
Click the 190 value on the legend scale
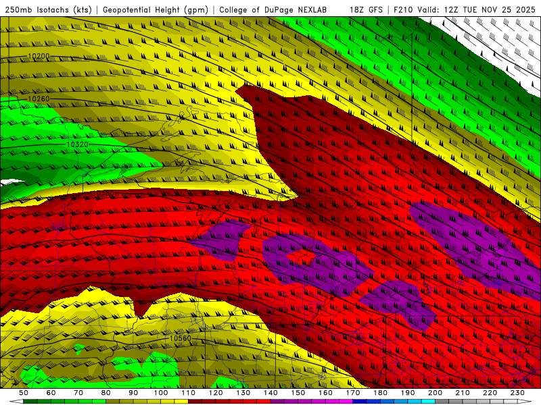(x=408, y=393)
